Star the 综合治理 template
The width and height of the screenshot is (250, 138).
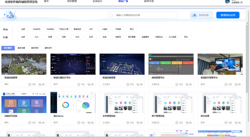226,123
